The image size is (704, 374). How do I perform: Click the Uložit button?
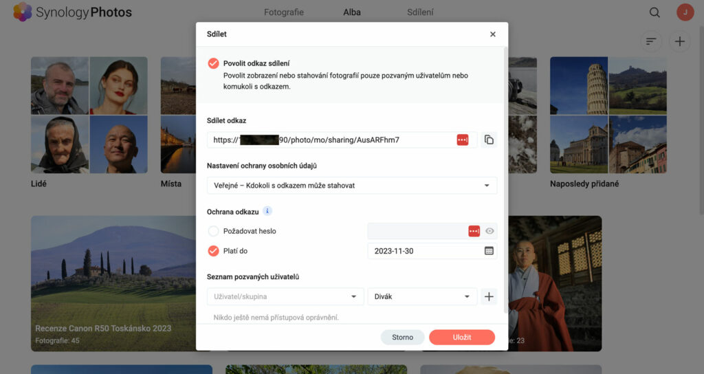[x=461, y=337]
